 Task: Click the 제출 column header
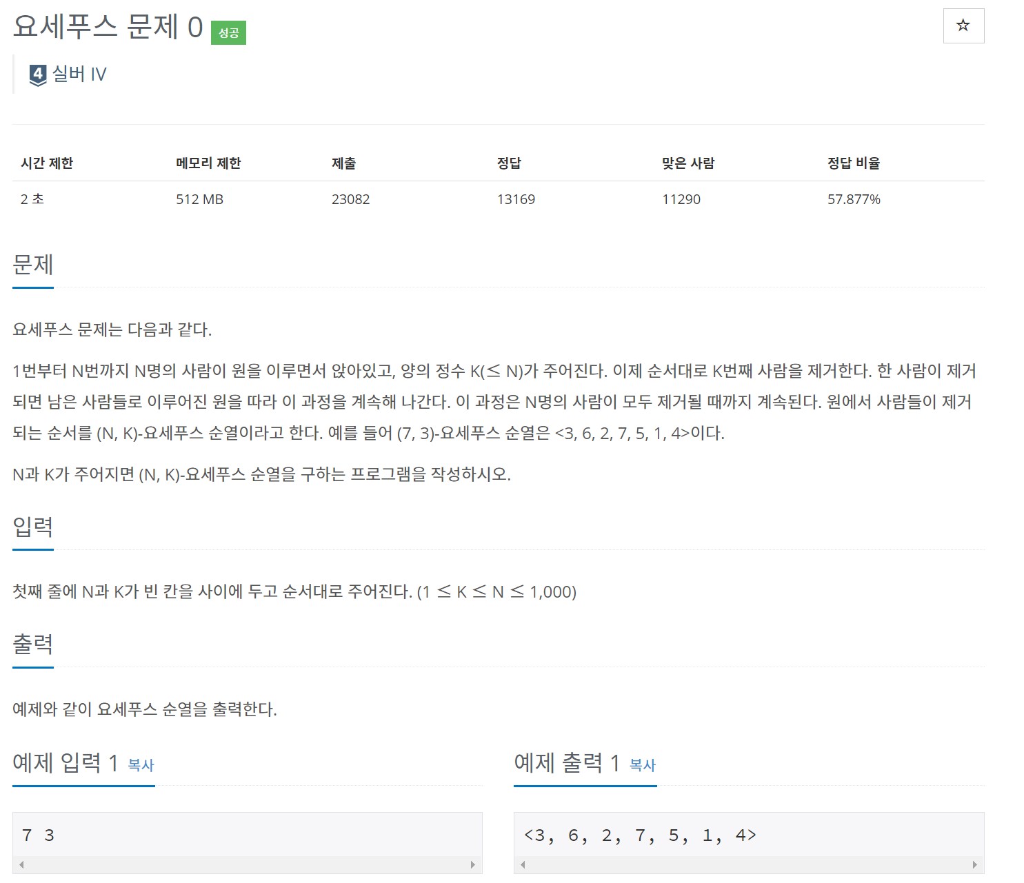343,163
